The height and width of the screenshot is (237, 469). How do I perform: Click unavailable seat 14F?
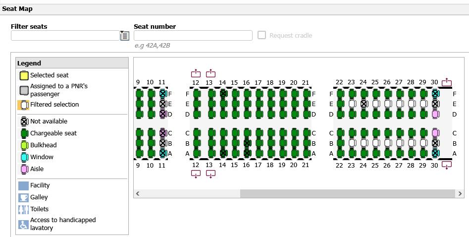[223, 94]
